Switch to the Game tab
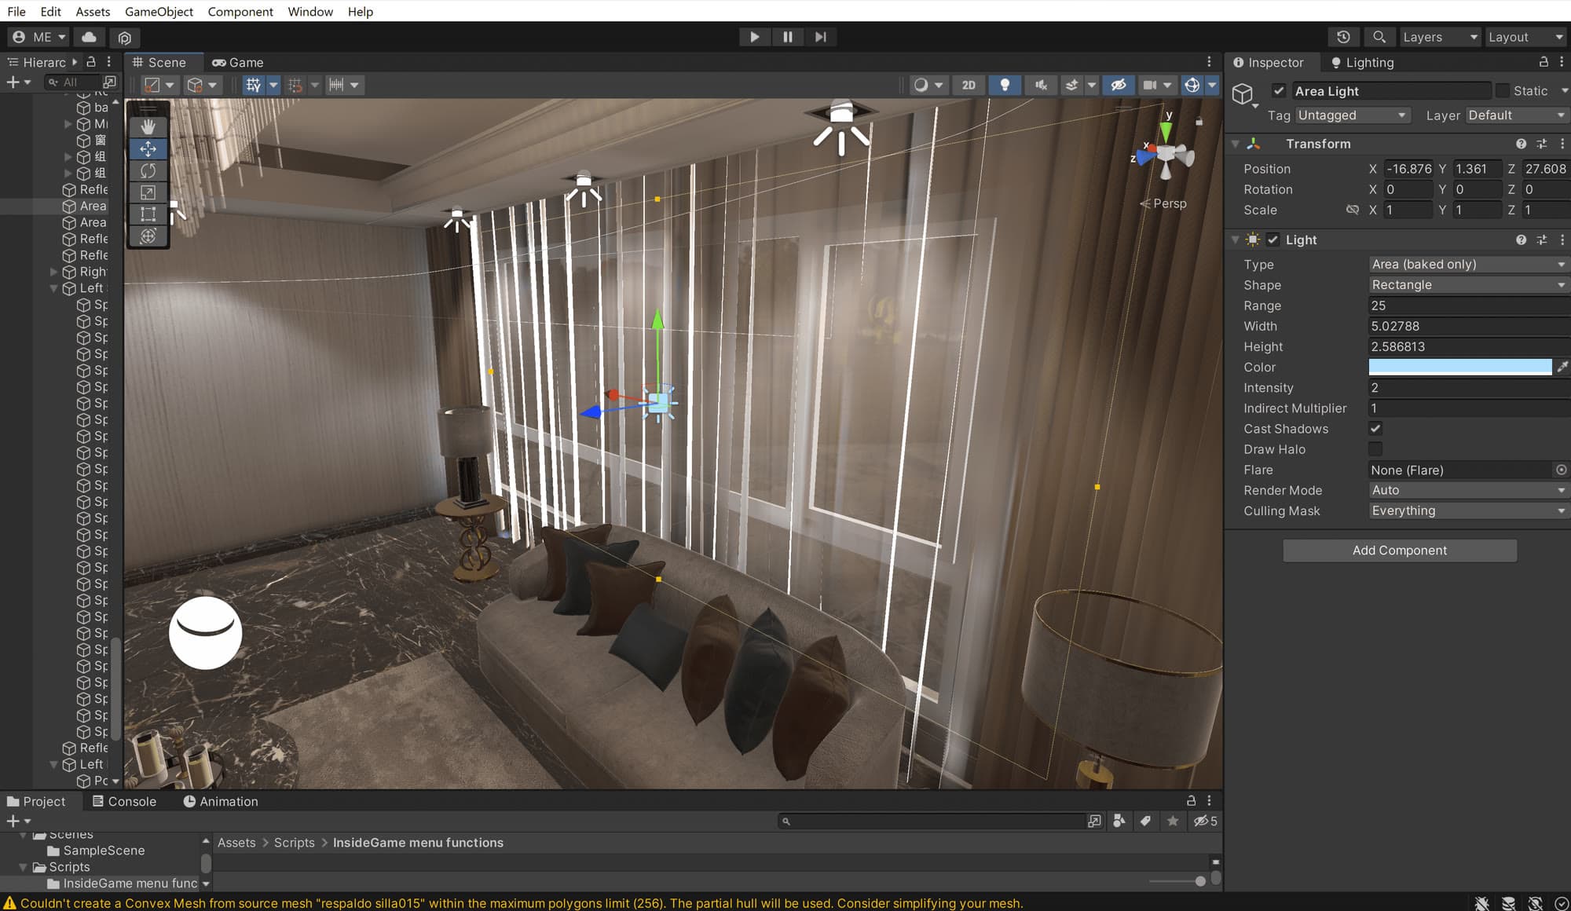The height and width of the screenshot is (911, 1571). coord(238,62)
